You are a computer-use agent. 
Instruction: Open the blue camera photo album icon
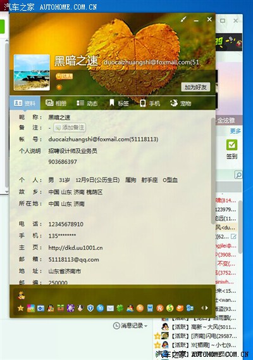click(40, 308)
